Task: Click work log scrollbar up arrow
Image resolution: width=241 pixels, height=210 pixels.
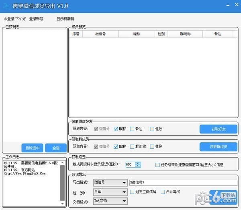Action: (62, 163)
